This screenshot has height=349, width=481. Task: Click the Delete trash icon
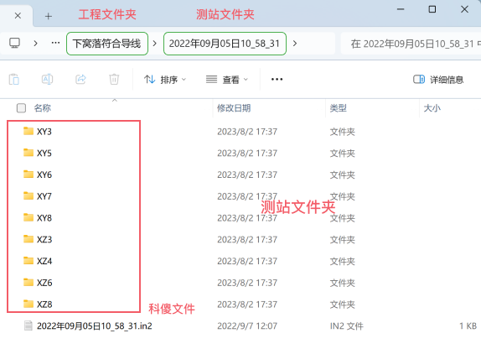point(114,79)
